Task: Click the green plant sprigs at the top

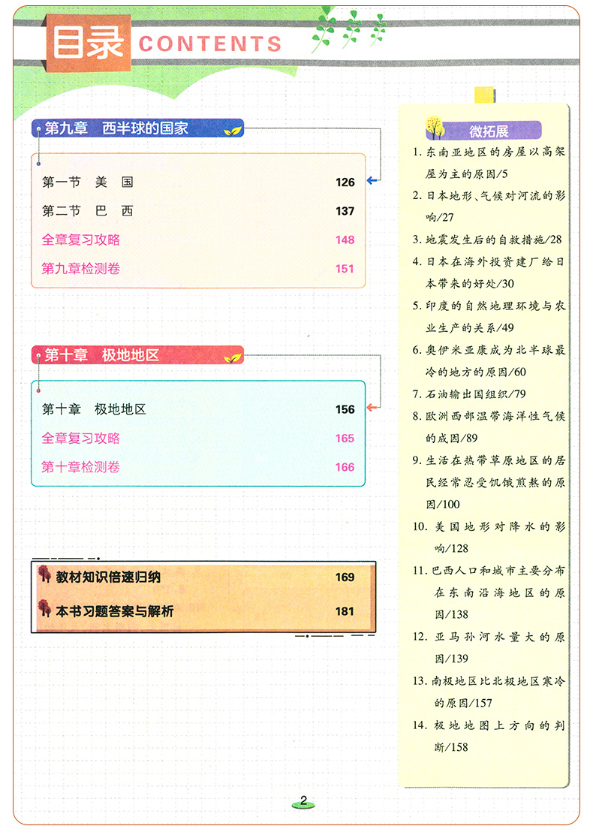Action: click(349, 27)
